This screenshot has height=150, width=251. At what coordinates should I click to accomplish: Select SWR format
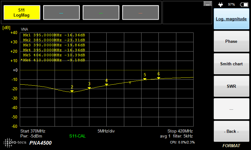point(231,86)
